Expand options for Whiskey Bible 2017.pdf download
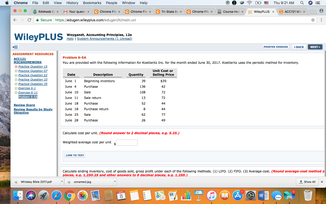 click(x=62, y=182)
